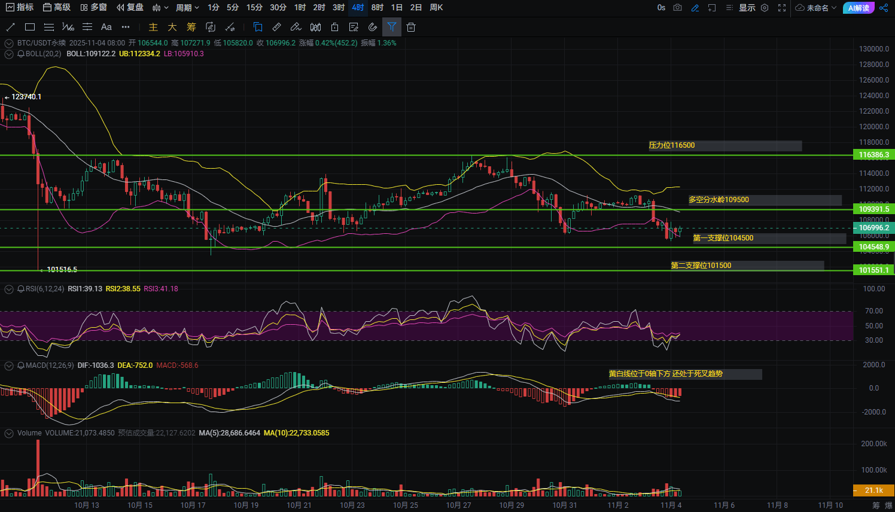This screenshot has height=512, width=895.
Task: Delete drawings with the trash icon
Action: (410, 27)
